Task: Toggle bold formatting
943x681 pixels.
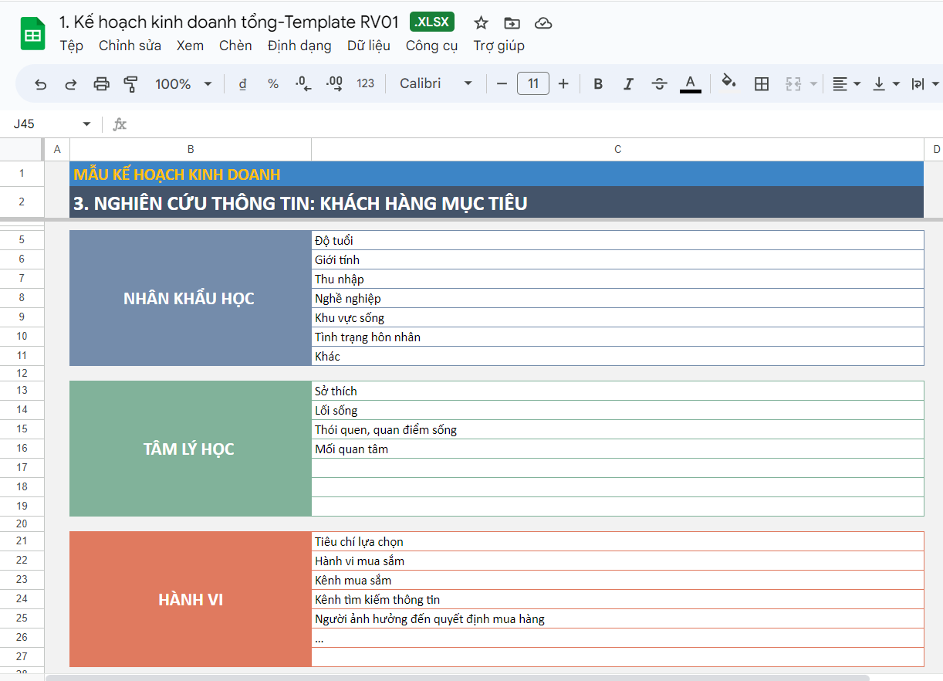Action: pos(598,83)
